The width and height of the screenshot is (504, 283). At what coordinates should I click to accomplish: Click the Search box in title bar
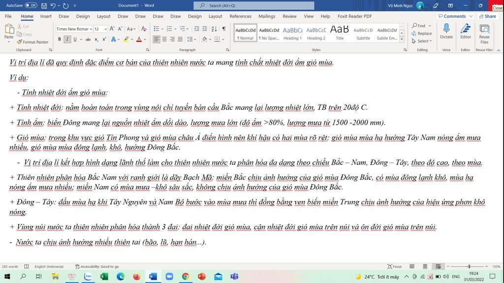254,5
